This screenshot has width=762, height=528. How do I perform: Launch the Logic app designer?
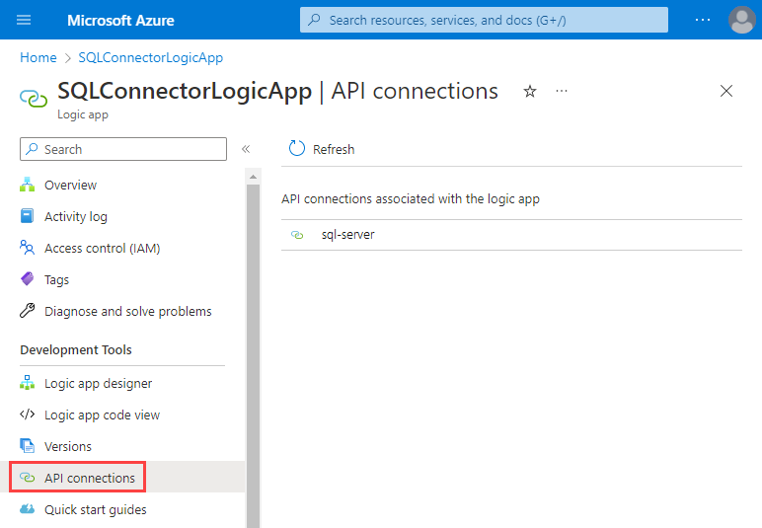98,383
